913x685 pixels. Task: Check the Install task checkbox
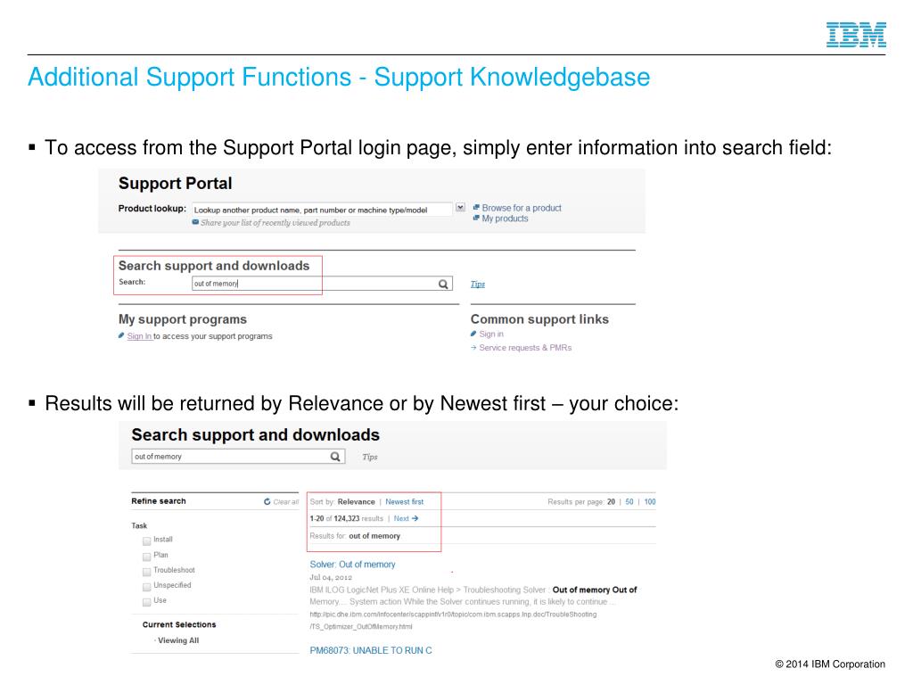coord(147,541)
